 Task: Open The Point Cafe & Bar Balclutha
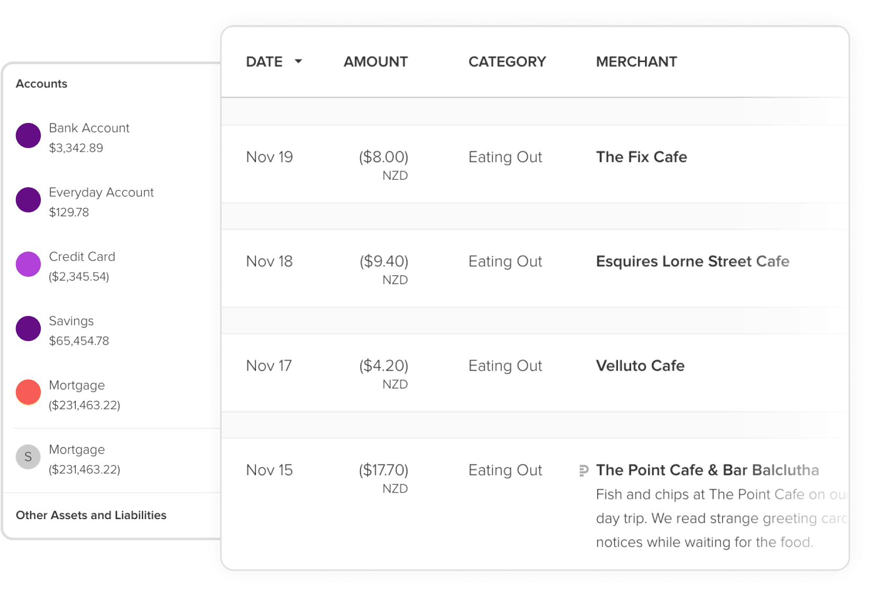(707, 470)
